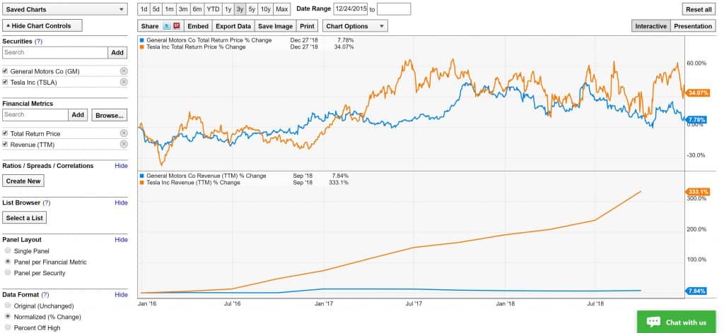This screenshot has width=724, height=333.
Task: Click Add button for Financial Metrics
Action: 78,115
